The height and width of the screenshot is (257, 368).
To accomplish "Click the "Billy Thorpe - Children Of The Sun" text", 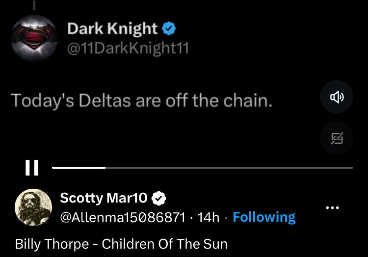I will (121, 244).
